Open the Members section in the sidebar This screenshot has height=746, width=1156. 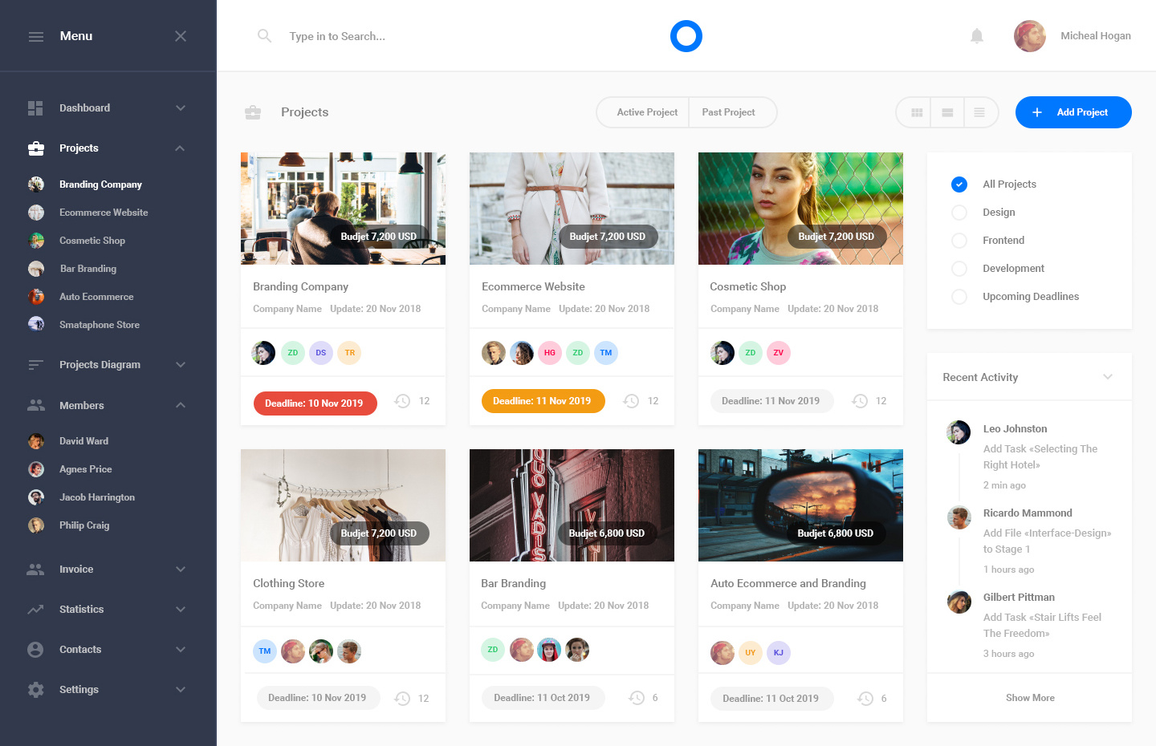click(35, 405)
